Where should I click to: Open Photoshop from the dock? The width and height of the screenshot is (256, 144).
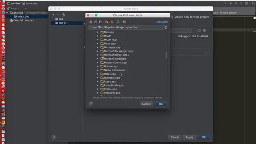tap(3, 56)
